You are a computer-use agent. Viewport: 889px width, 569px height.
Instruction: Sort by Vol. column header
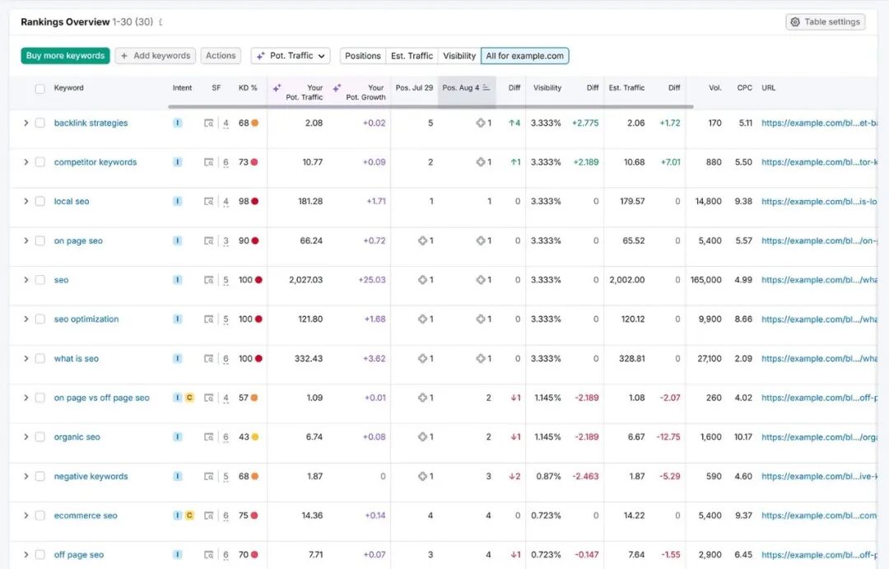tap(715, 88)
